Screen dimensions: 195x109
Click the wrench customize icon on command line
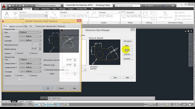(x=46, y=98)
